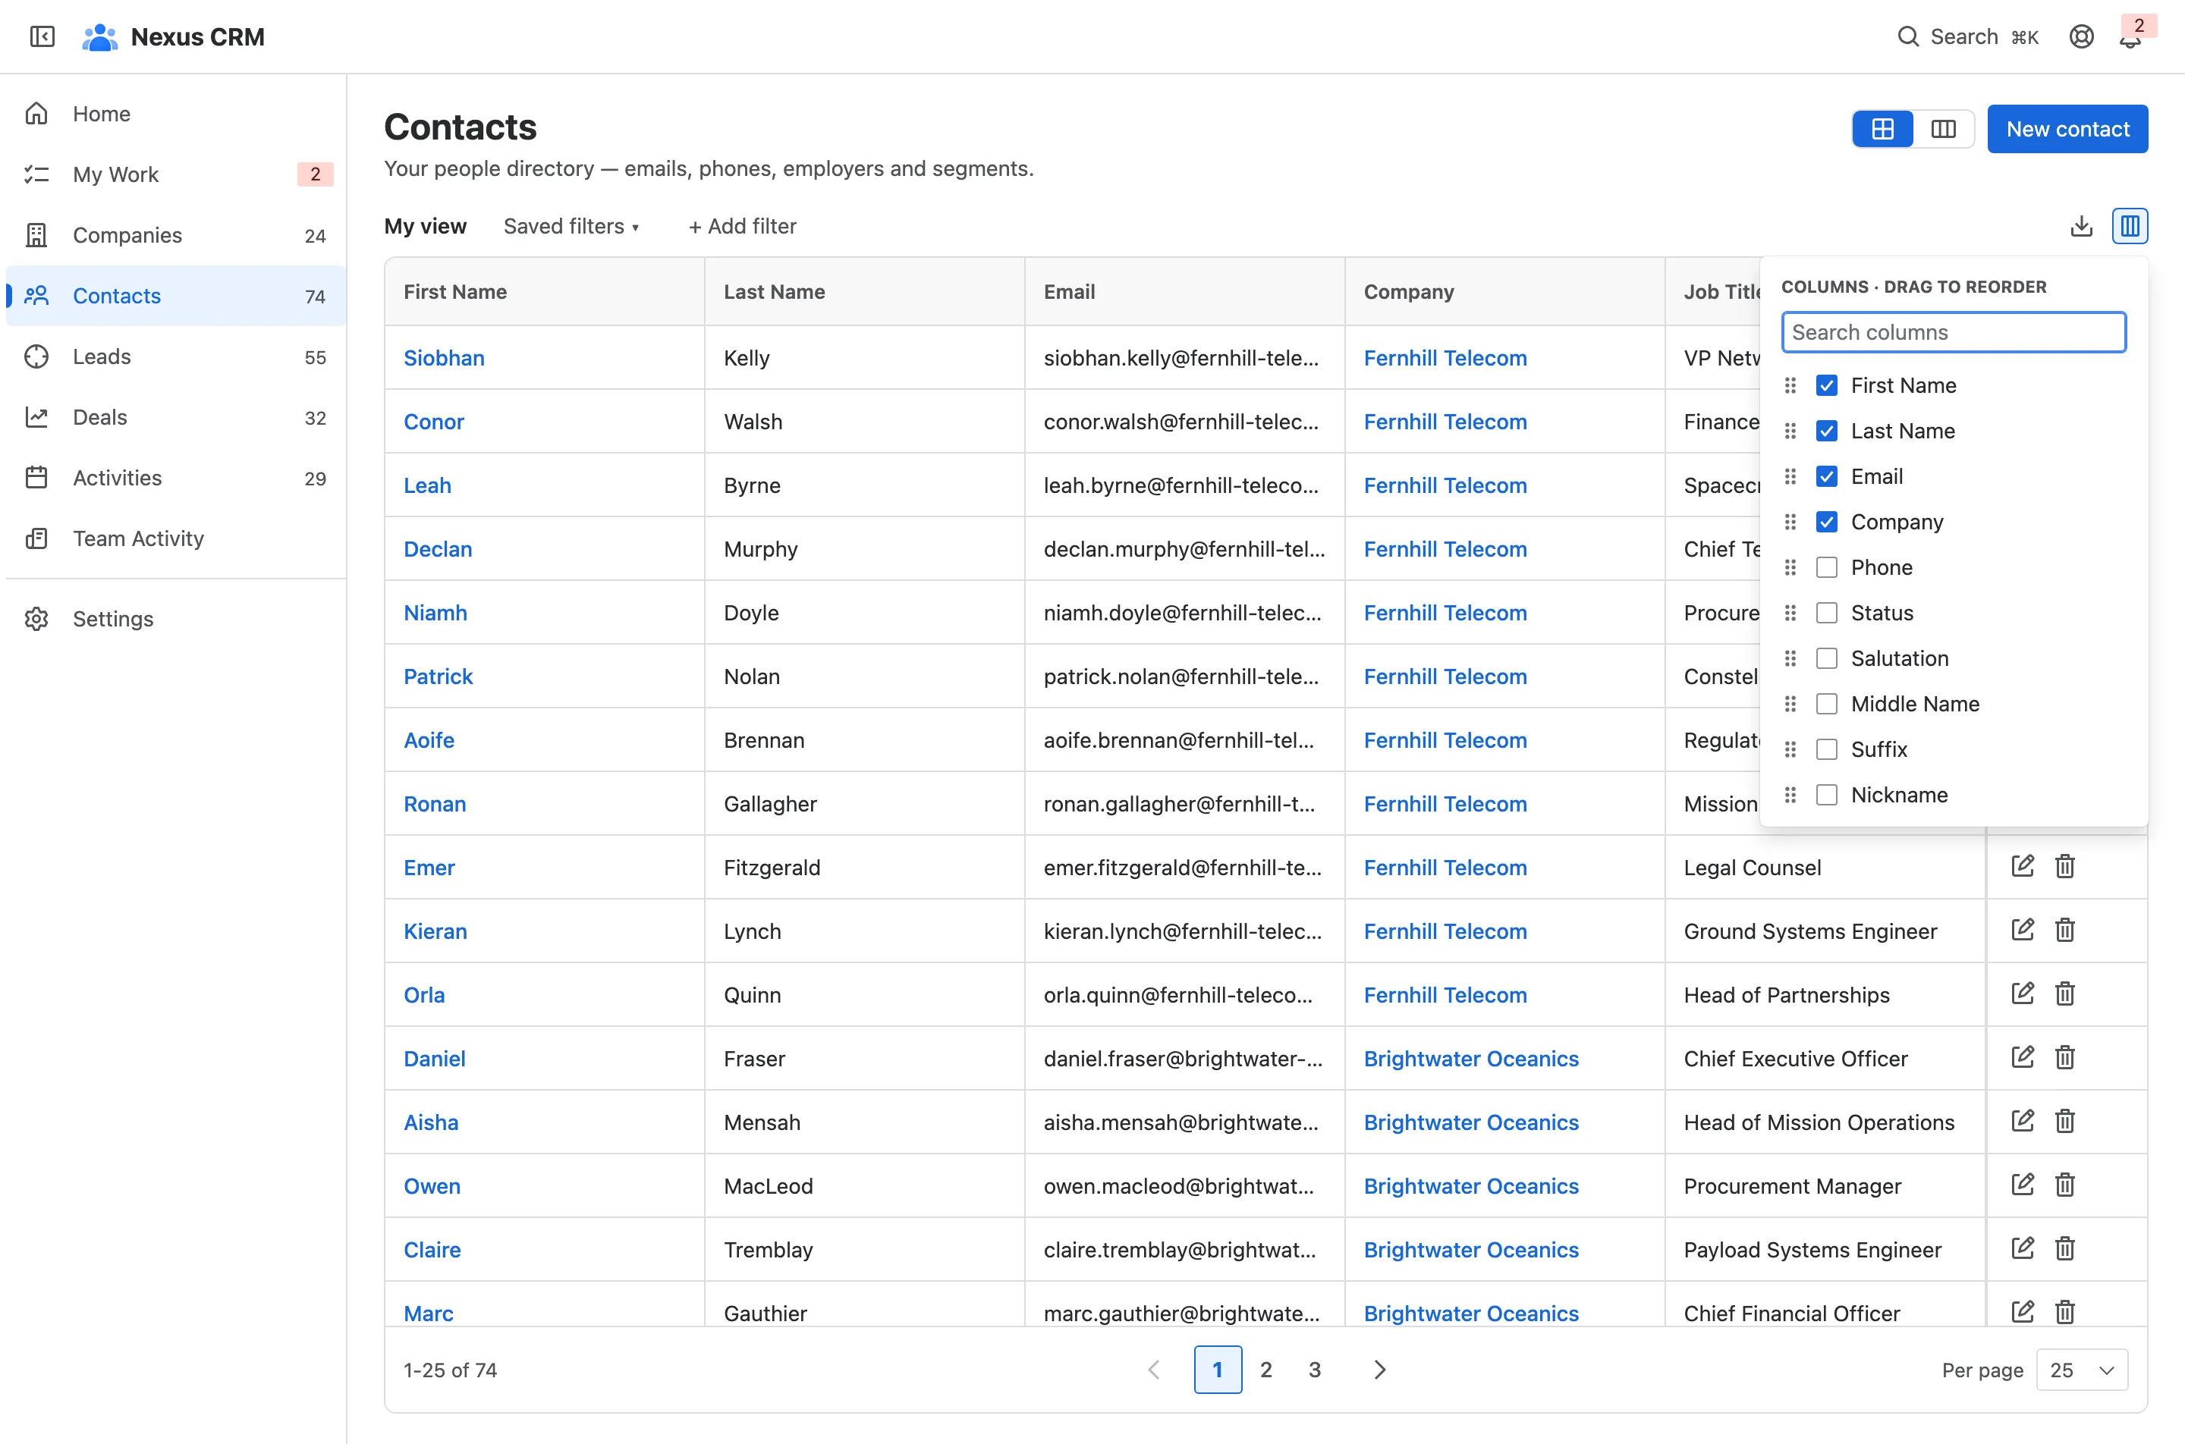Enable the Phone column
This screenshot has height=1444, width=2185.
[1825, 567]
